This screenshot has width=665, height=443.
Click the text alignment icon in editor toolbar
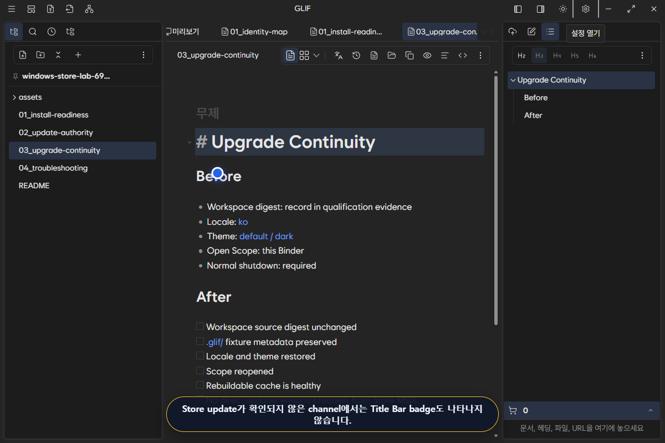(444, 55)
